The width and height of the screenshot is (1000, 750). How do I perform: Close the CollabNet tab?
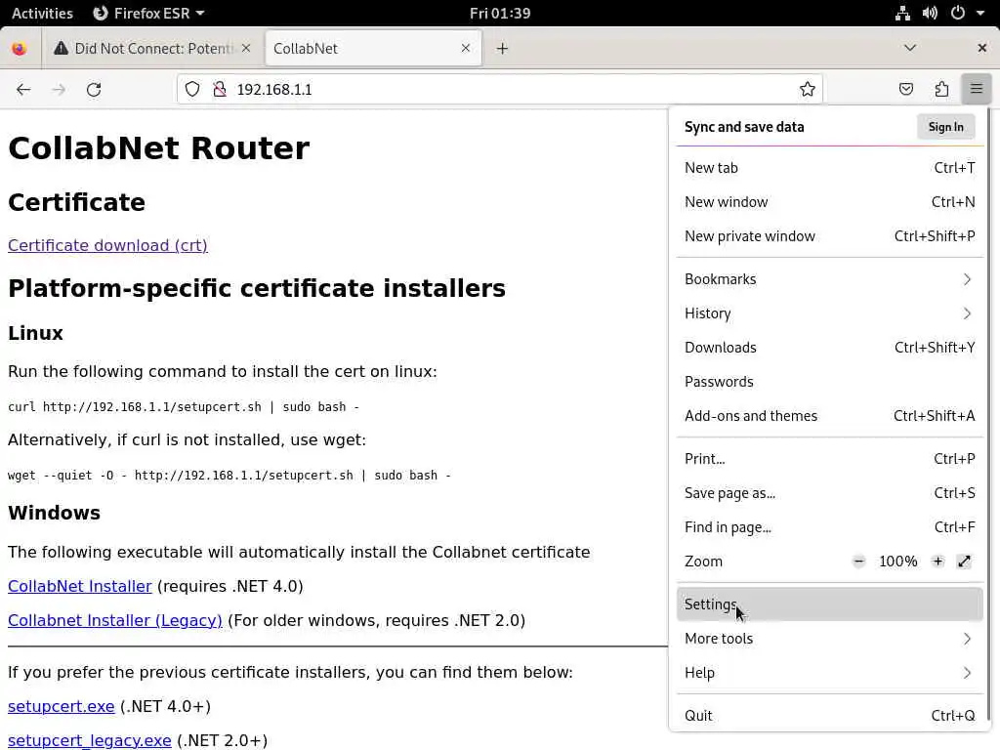pyautogui.click(x=466, y=48)
